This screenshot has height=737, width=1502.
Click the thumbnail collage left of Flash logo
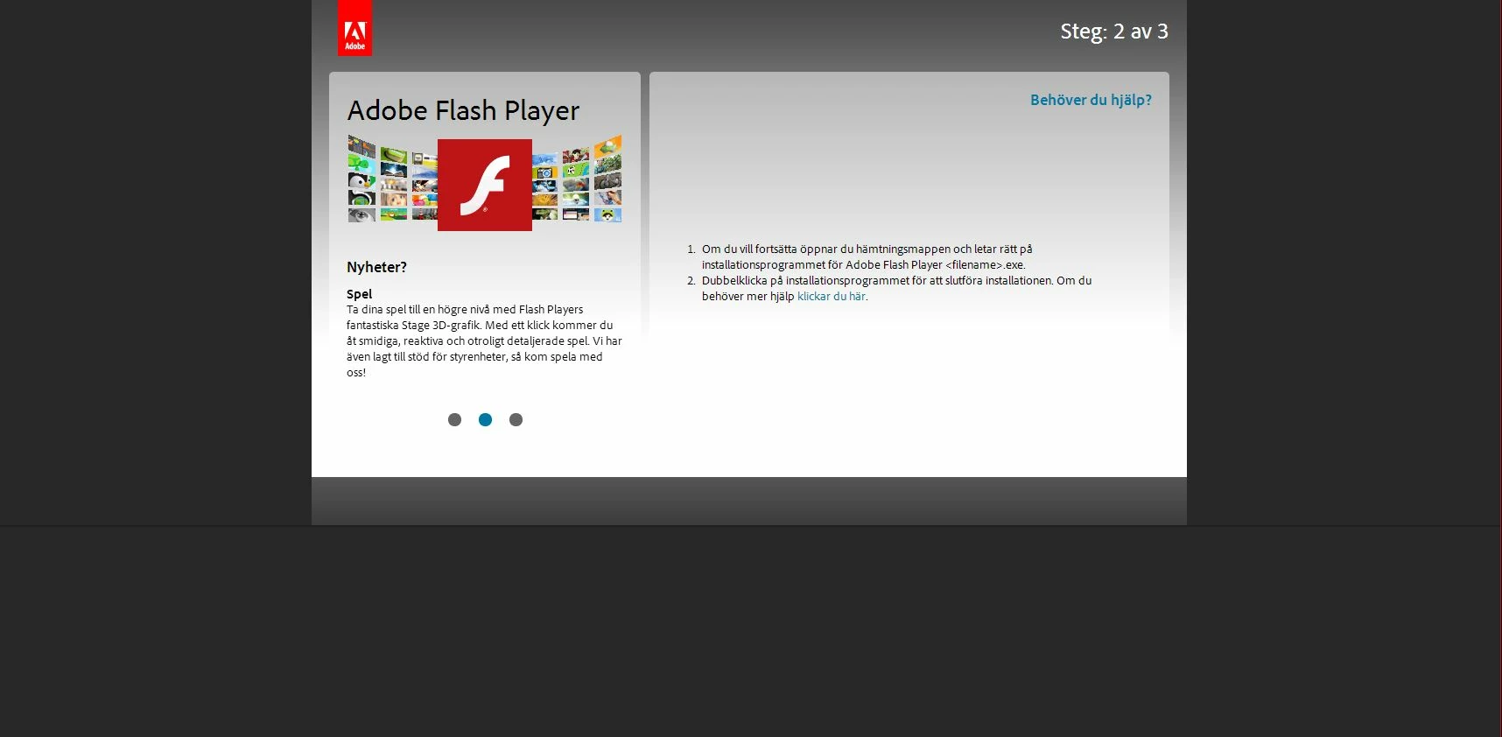(392, 179)
